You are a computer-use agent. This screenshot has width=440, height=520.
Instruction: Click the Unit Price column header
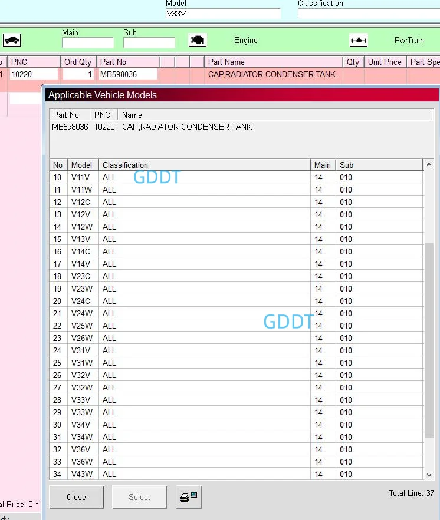point(385,62)
